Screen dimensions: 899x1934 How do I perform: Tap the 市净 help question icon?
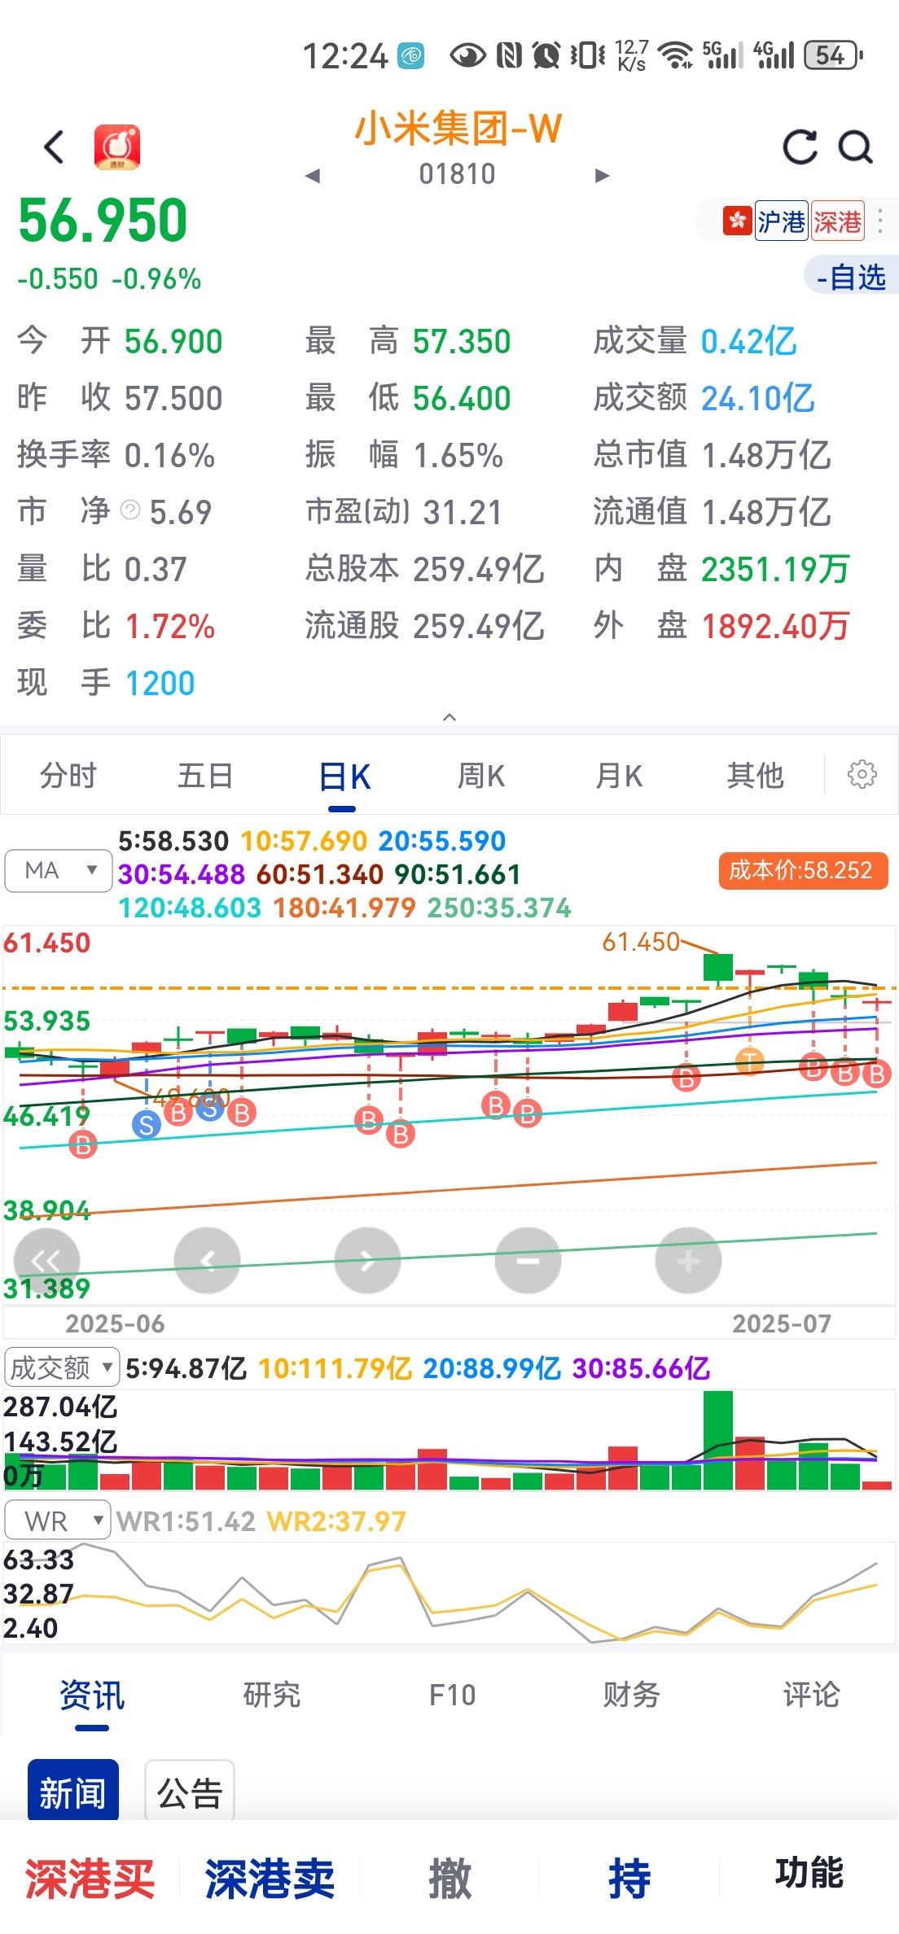[x=130, y=510]
